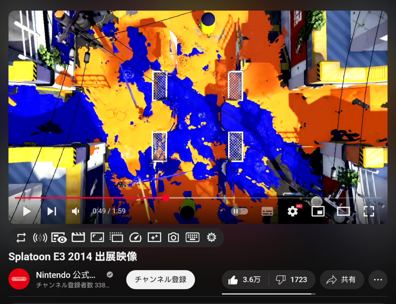Open the playback speed gauge
The image size is (396, 304).
pos(135,237)
